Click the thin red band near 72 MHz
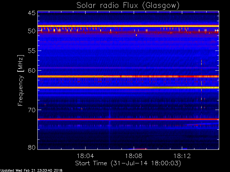 click(x=128, y=119)
